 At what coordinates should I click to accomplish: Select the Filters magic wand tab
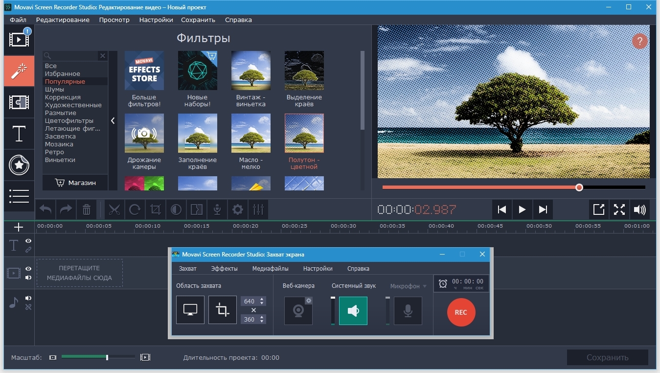pyautogui.click(x=19, y=71)
